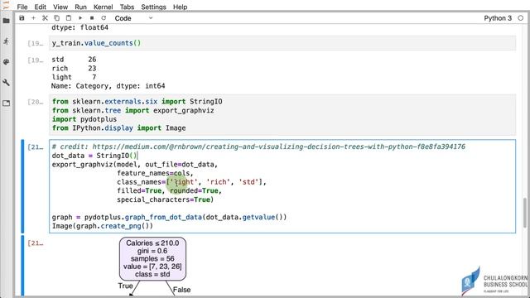Click into the y_train.value_counts() cell
This screenshot has width=530, height=298.
pos(282,43)
